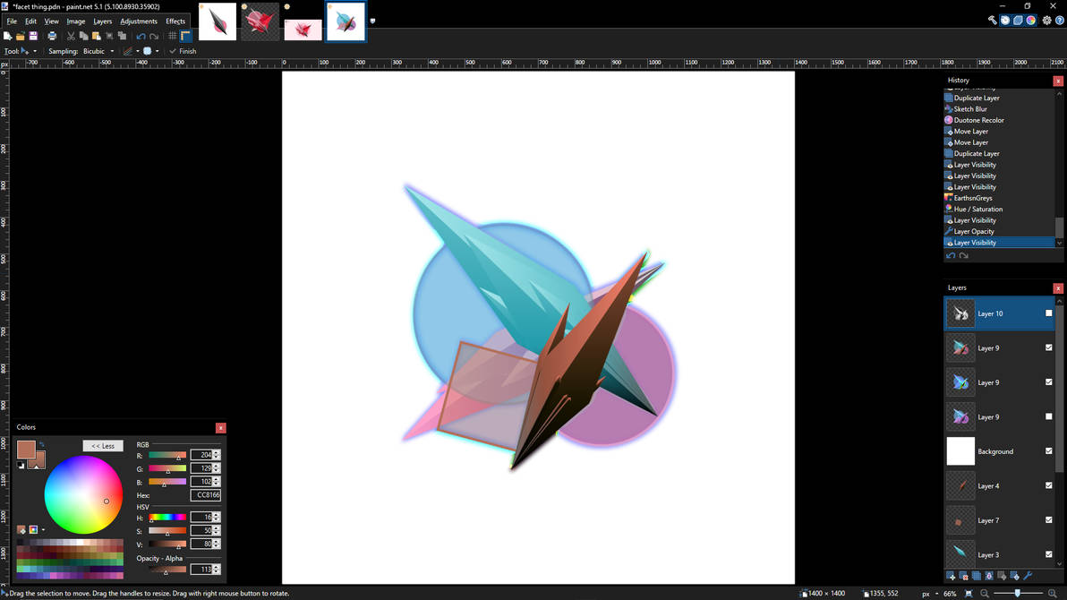The image size is (1067, 600).
Task: Click undo arrow in History panel
Action: tap(951, 256)
